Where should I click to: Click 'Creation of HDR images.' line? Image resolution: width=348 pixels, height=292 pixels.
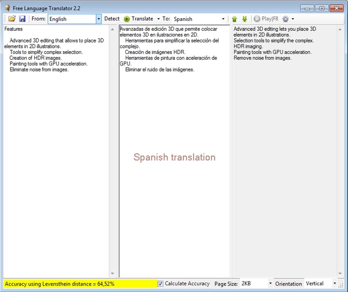pos(35,58)
